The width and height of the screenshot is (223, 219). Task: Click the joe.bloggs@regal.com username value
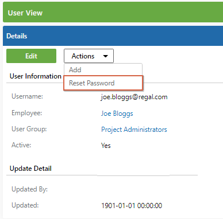pos(134,97)
